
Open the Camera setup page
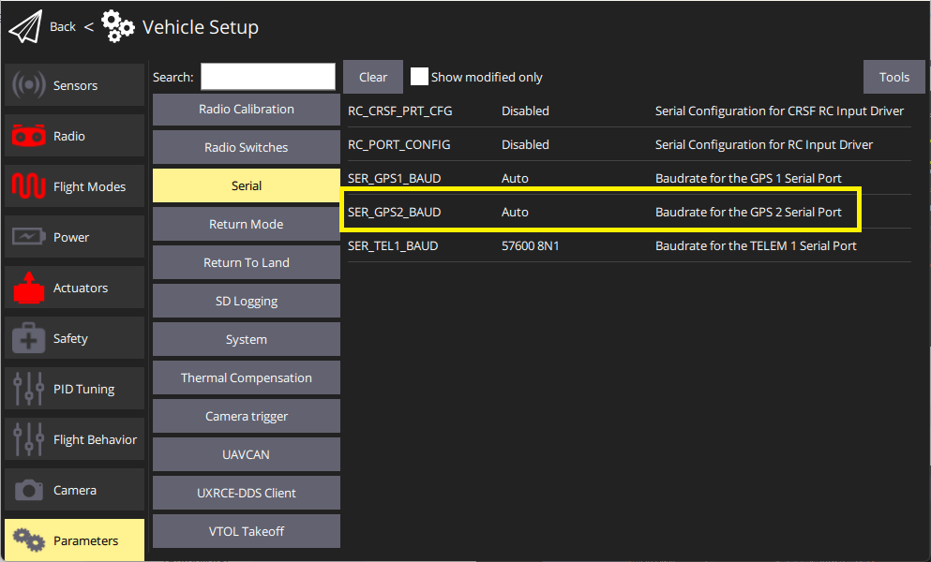[x=74, y=490]
